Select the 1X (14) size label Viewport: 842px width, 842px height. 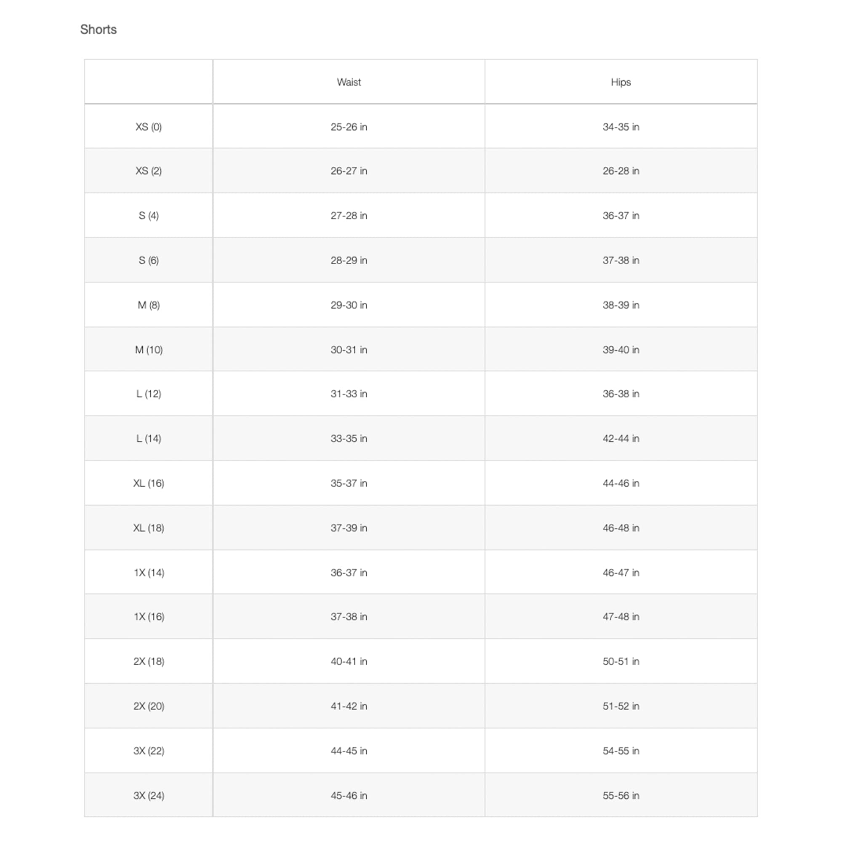click(149, 573)
